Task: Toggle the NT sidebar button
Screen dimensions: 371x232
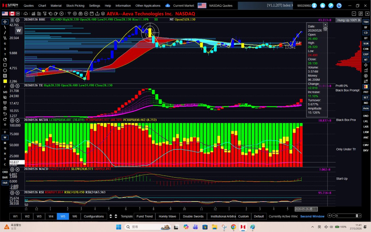Action: 366,59
